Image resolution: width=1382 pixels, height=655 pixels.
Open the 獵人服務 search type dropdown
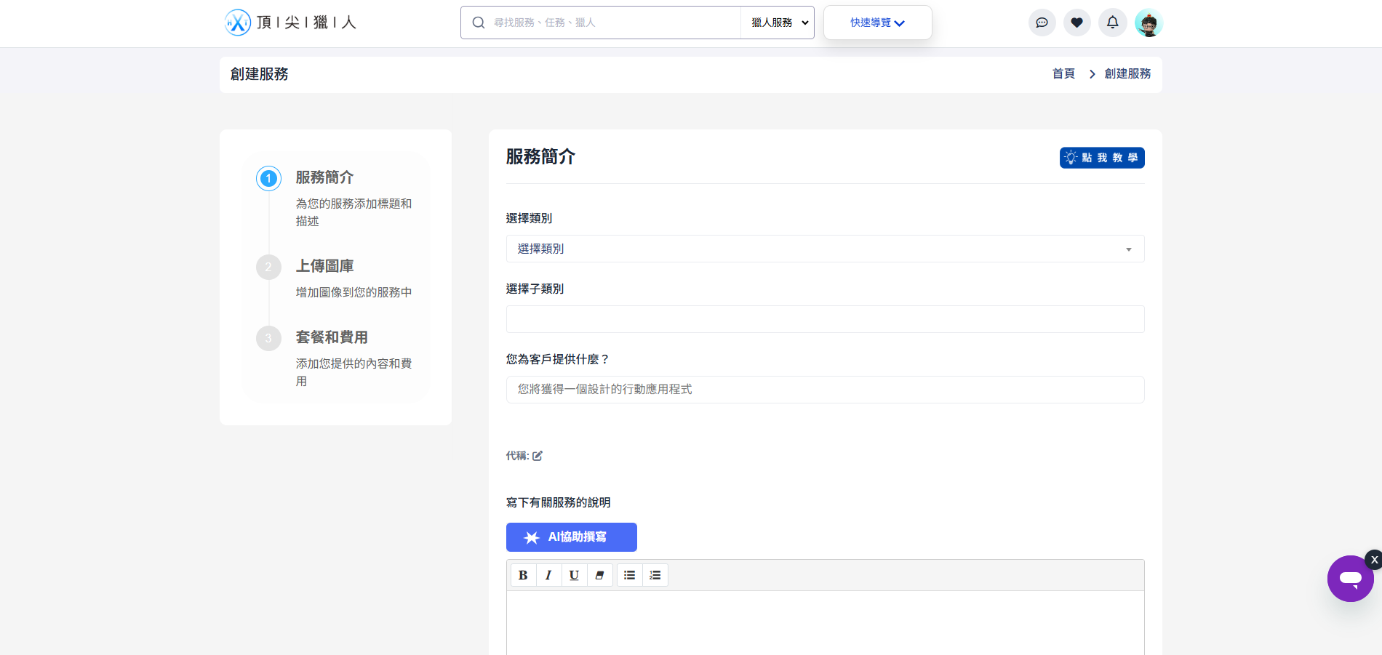778,23
